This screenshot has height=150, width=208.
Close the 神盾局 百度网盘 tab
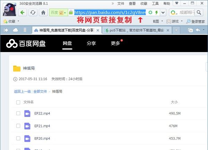(98, 30)
